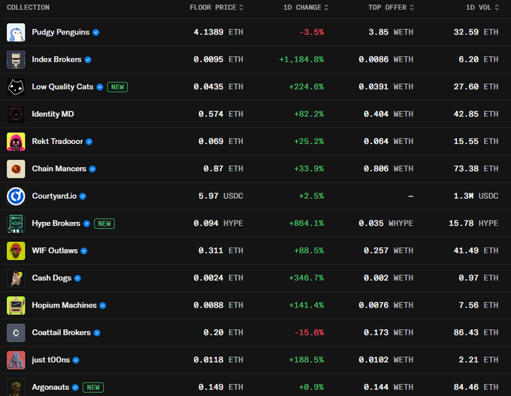The image size is (511, 396).
Task: Open the Hopium Machines name link
Action: pos(64,305)
